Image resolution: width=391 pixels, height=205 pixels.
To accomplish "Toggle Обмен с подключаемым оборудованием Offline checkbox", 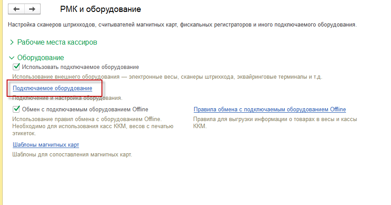I will 16,109.
